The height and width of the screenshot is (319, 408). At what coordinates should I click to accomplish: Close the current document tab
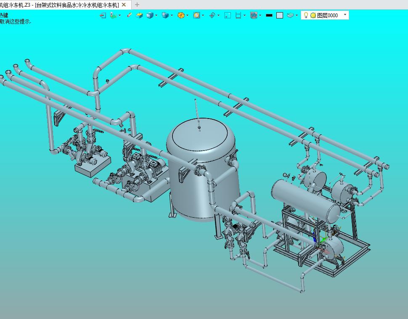[x=124, y=5]
